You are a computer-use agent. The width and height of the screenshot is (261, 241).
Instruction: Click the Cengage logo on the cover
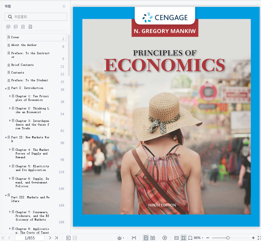165,17
